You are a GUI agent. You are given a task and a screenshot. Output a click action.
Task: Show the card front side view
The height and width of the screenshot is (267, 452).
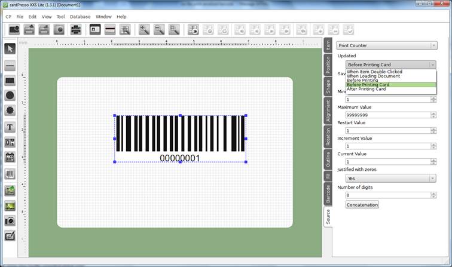95,29
